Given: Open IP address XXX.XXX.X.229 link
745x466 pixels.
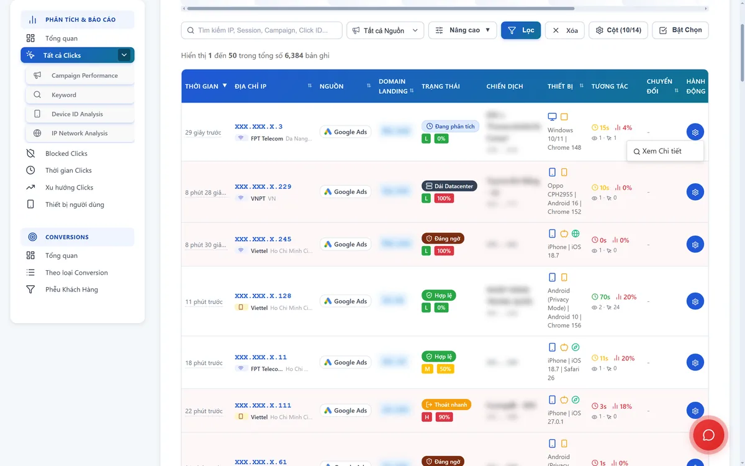Looking at the screenshot, I should click(x=263, y=186).
